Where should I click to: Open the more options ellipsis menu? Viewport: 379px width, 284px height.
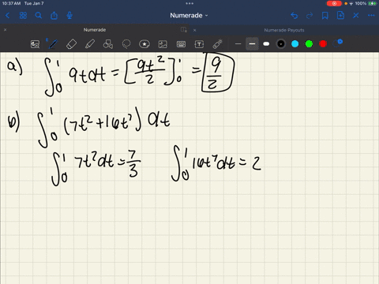click(371, 16)
